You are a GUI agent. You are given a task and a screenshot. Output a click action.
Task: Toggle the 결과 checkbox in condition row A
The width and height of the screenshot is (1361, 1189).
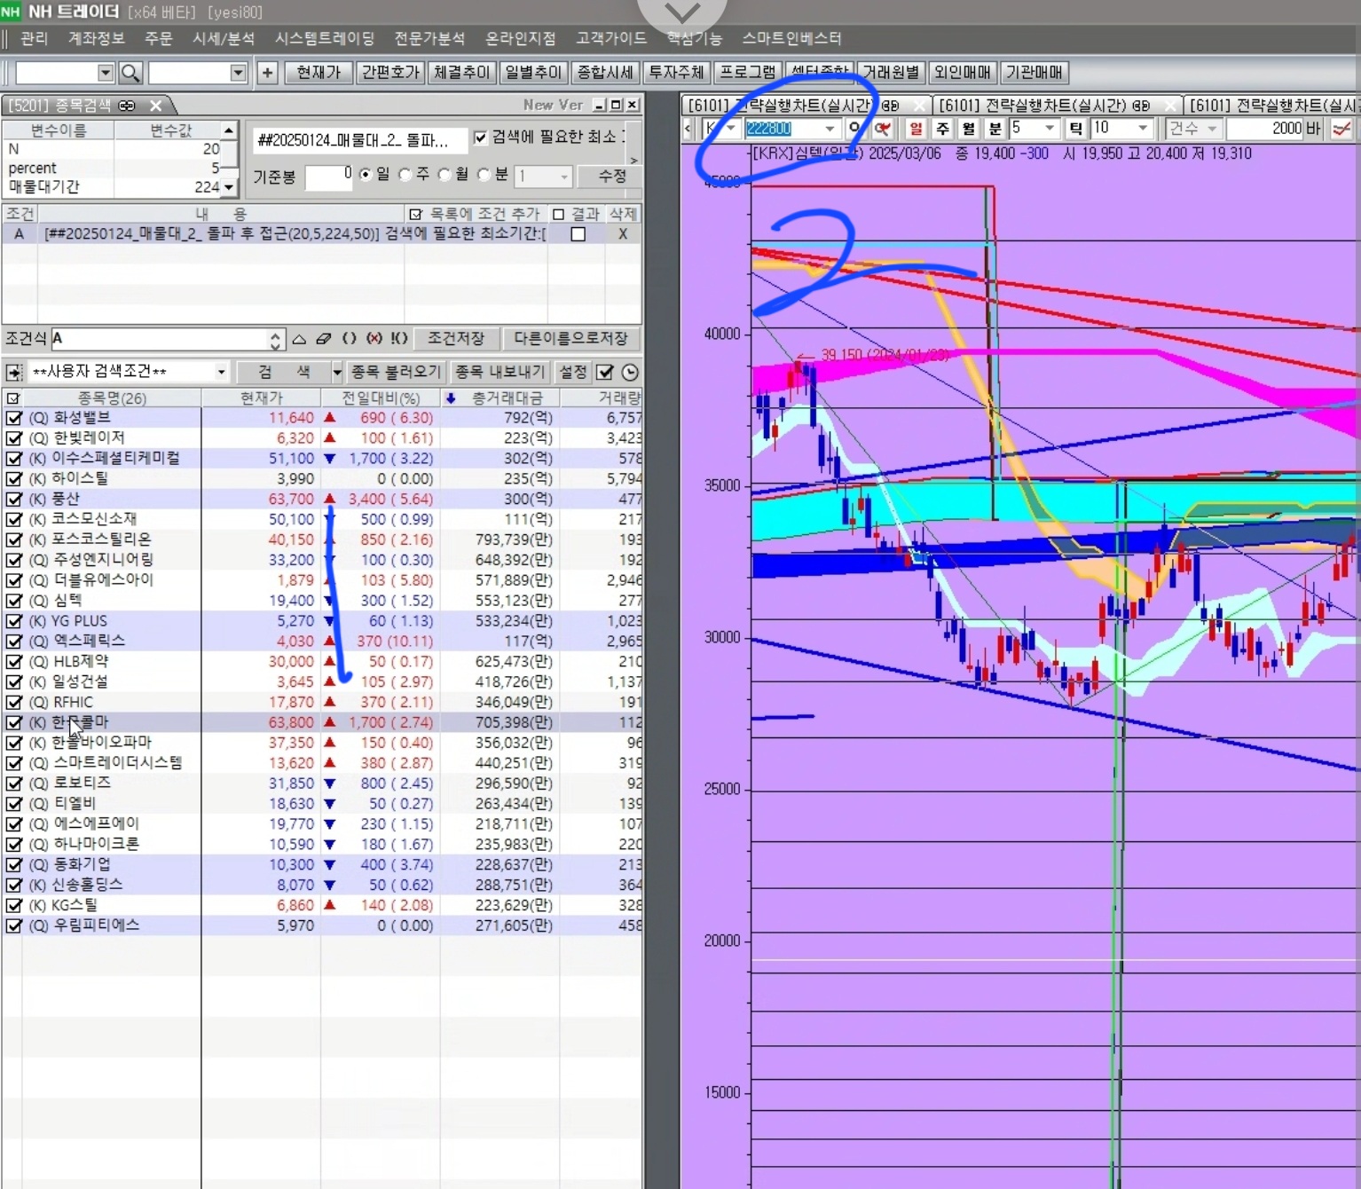pyautogui.click(x=578, y=234)
